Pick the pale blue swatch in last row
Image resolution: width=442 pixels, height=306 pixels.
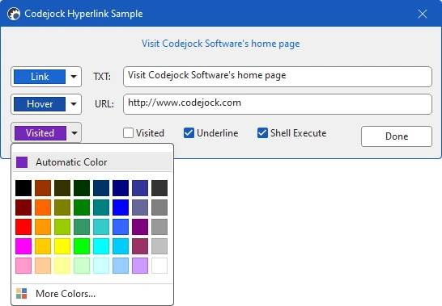pyautogui.click(x=121, y=266)
